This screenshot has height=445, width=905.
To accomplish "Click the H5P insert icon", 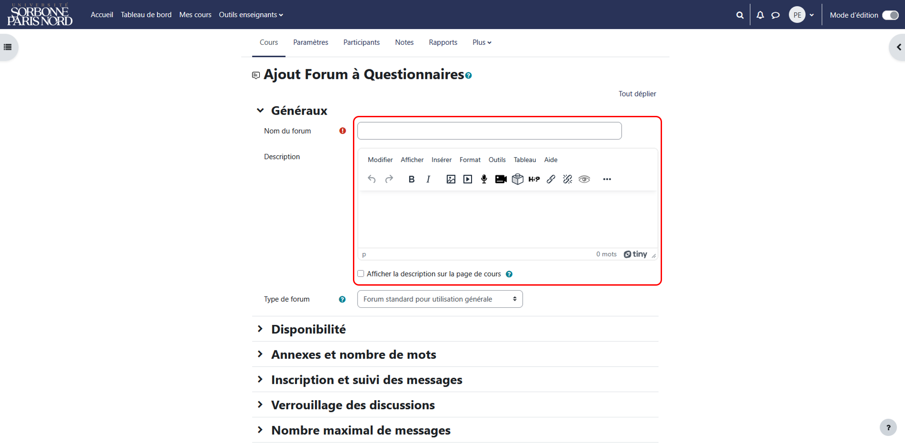I will (534, 179).
